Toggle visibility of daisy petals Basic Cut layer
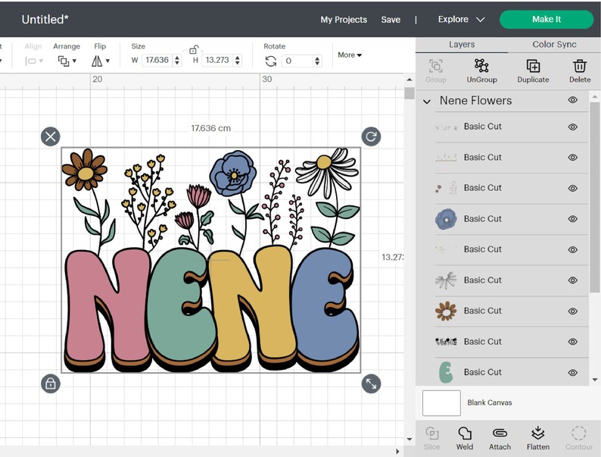The image size is (601, 457). click(573, 280)
